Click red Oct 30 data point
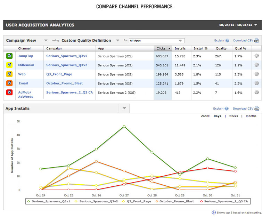The height and width of the screenshot is (217, 263). click(x=207, y=168)
